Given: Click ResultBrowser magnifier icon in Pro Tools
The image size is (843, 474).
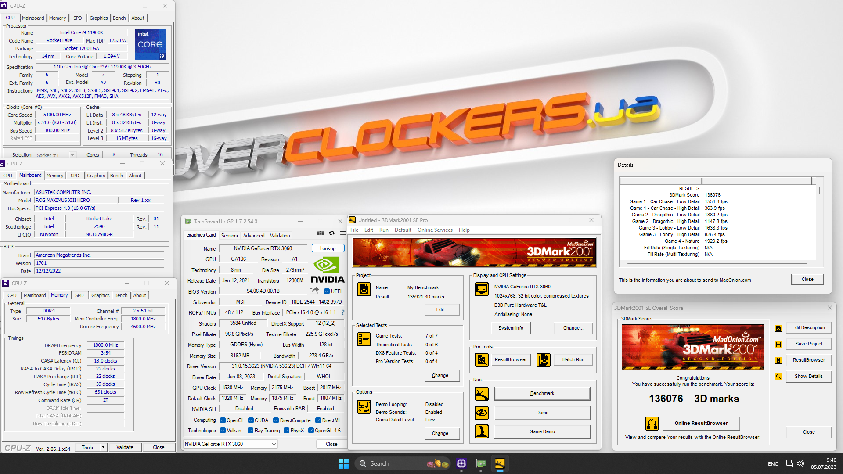Looking at the screenshot, I should [482, 360].
